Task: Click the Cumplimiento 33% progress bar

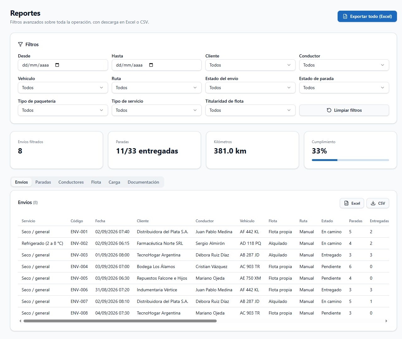Action: (x=350, y=160)
